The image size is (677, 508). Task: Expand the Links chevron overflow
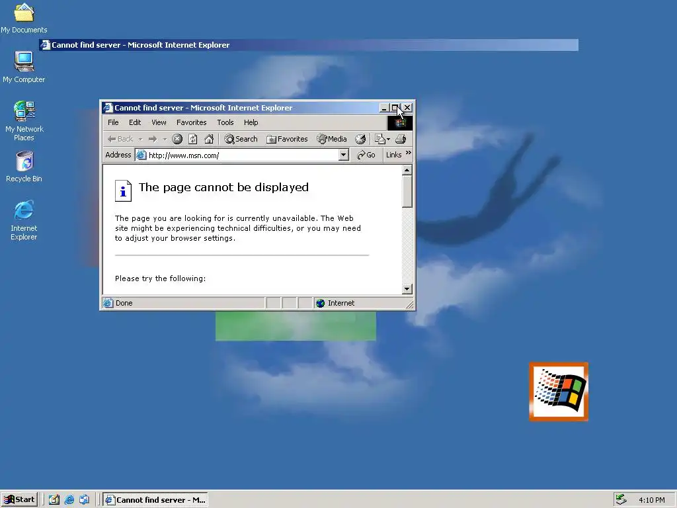(x=409, y=153)
